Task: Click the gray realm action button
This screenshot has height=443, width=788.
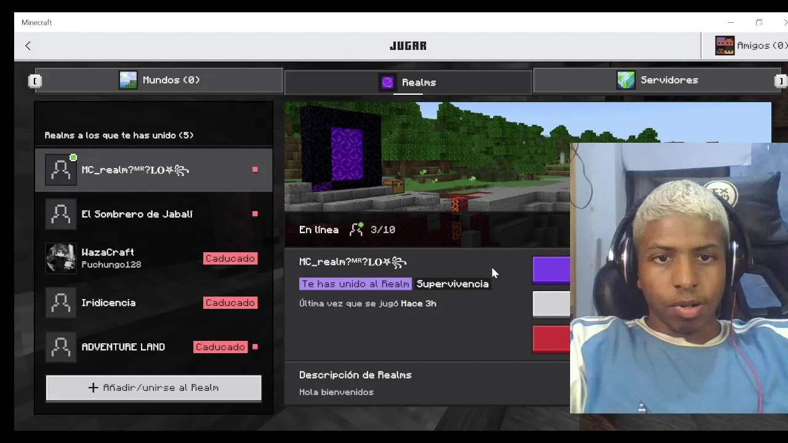Action: click(552, 305)
